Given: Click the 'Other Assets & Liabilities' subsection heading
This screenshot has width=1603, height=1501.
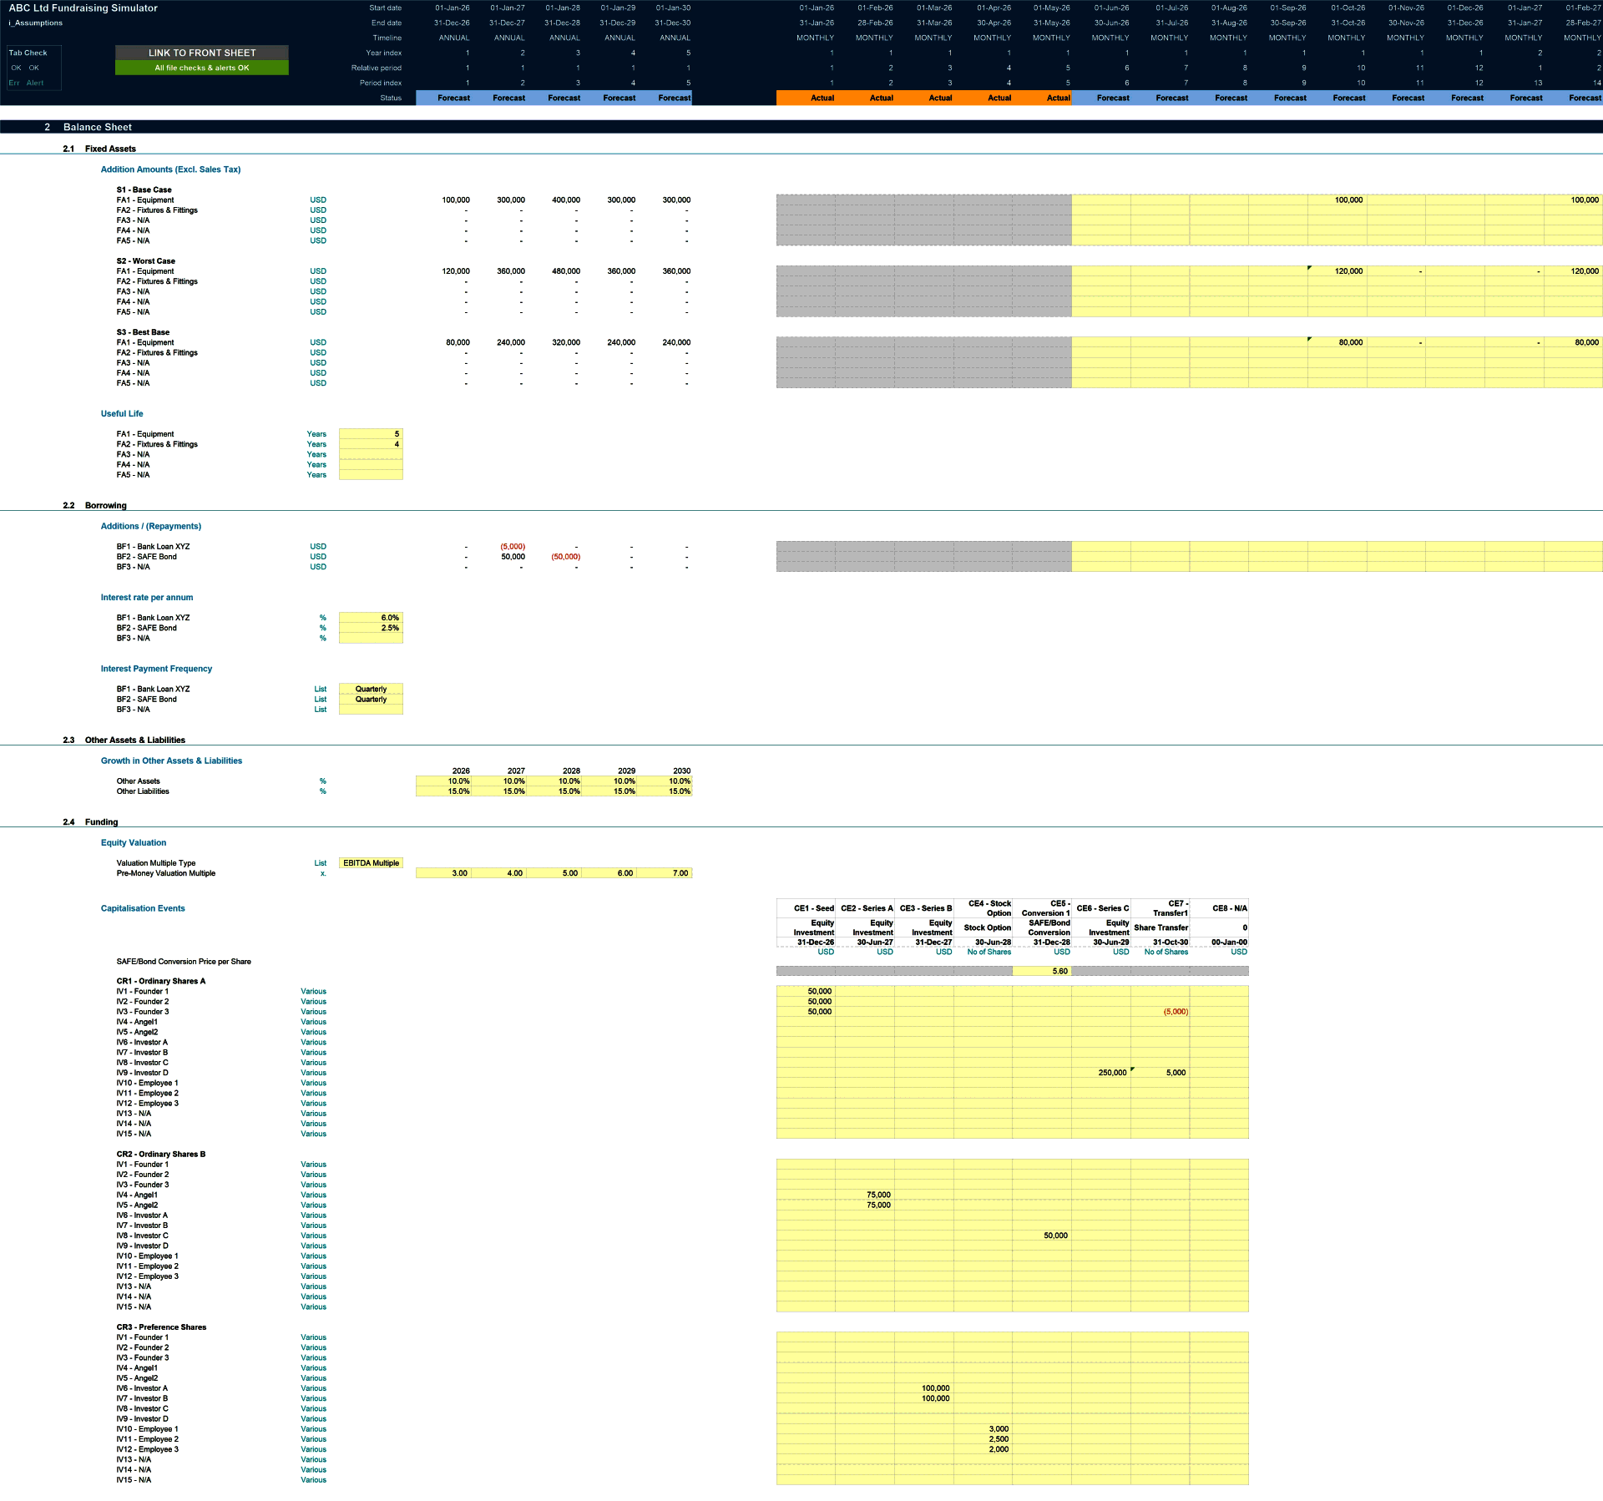Looking at the screenshot, I should click(x=135, y=740).
